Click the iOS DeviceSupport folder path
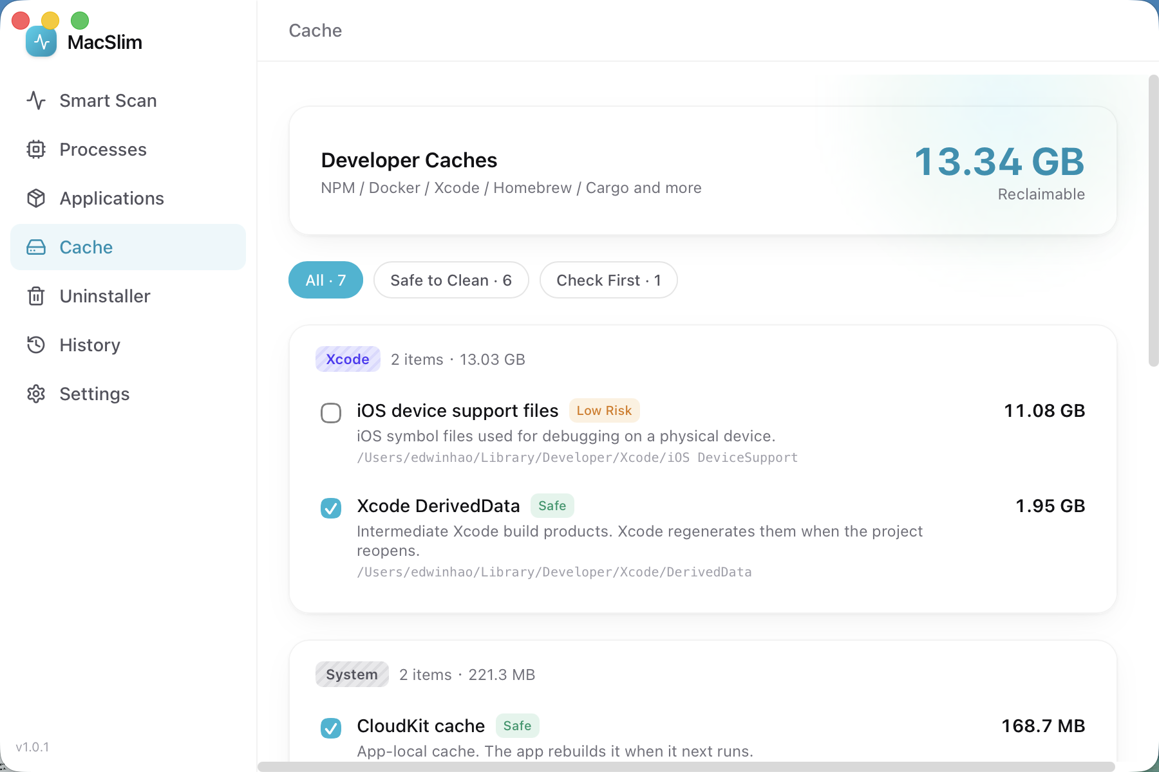The image size is (1159, 772). point(578,457)
